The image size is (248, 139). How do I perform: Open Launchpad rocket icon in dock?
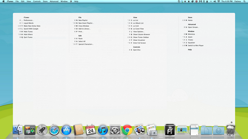pyautogui.click(x=42, y=130)
